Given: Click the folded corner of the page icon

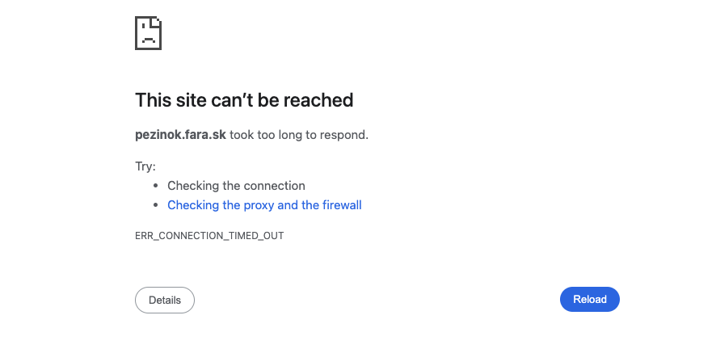Looking at the screenshot, I should (x=158, y=21).
